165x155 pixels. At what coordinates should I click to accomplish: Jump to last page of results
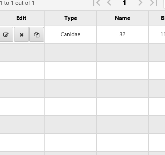(154, 3)
